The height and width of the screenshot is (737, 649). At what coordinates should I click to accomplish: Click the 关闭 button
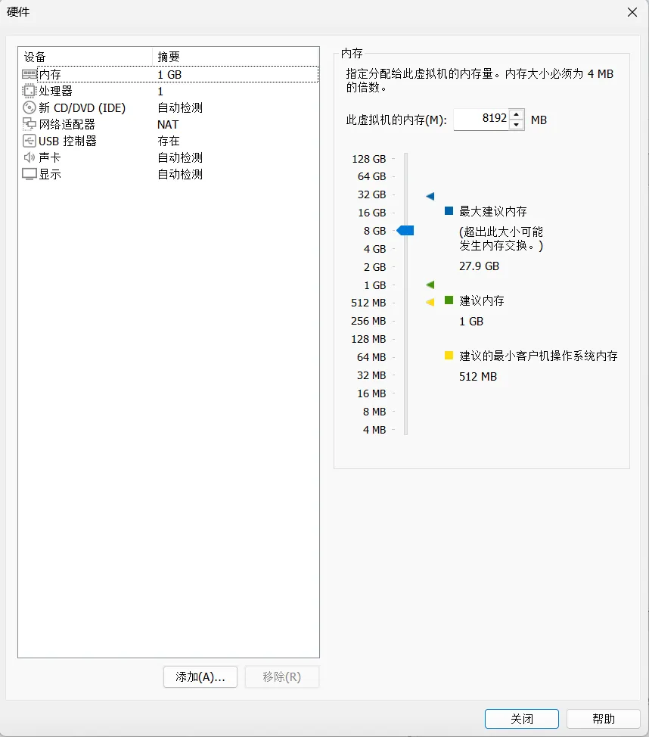click(x=522, y=719)
